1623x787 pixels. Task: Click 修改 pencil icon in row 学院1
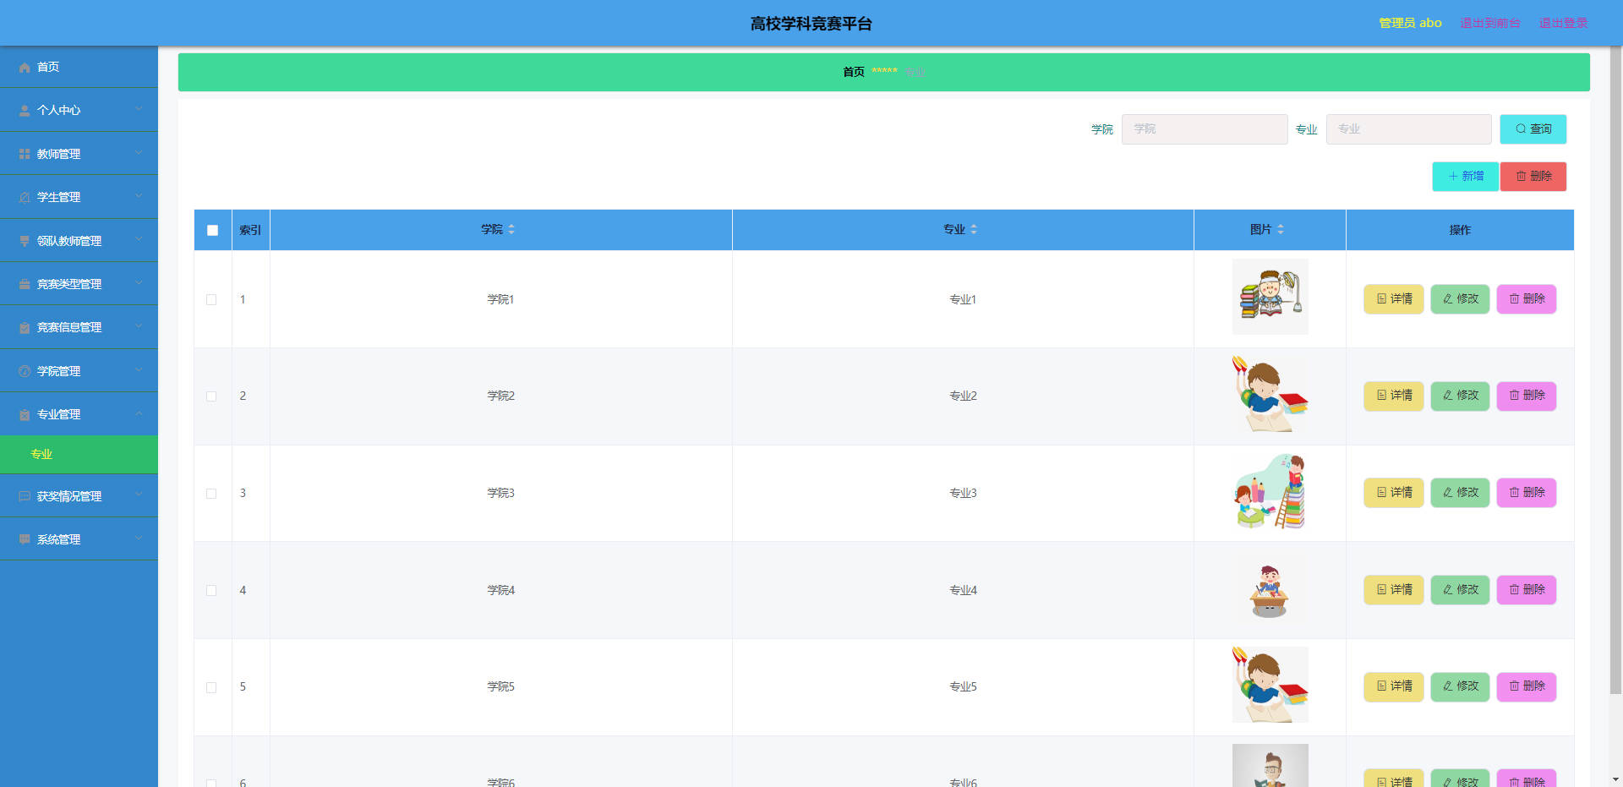1448,299
